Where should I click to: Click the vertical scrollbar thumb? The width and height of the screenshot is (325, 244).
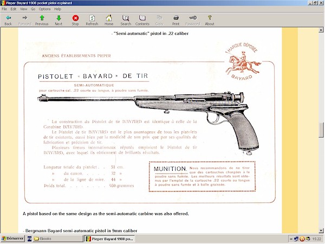point(321,130)
